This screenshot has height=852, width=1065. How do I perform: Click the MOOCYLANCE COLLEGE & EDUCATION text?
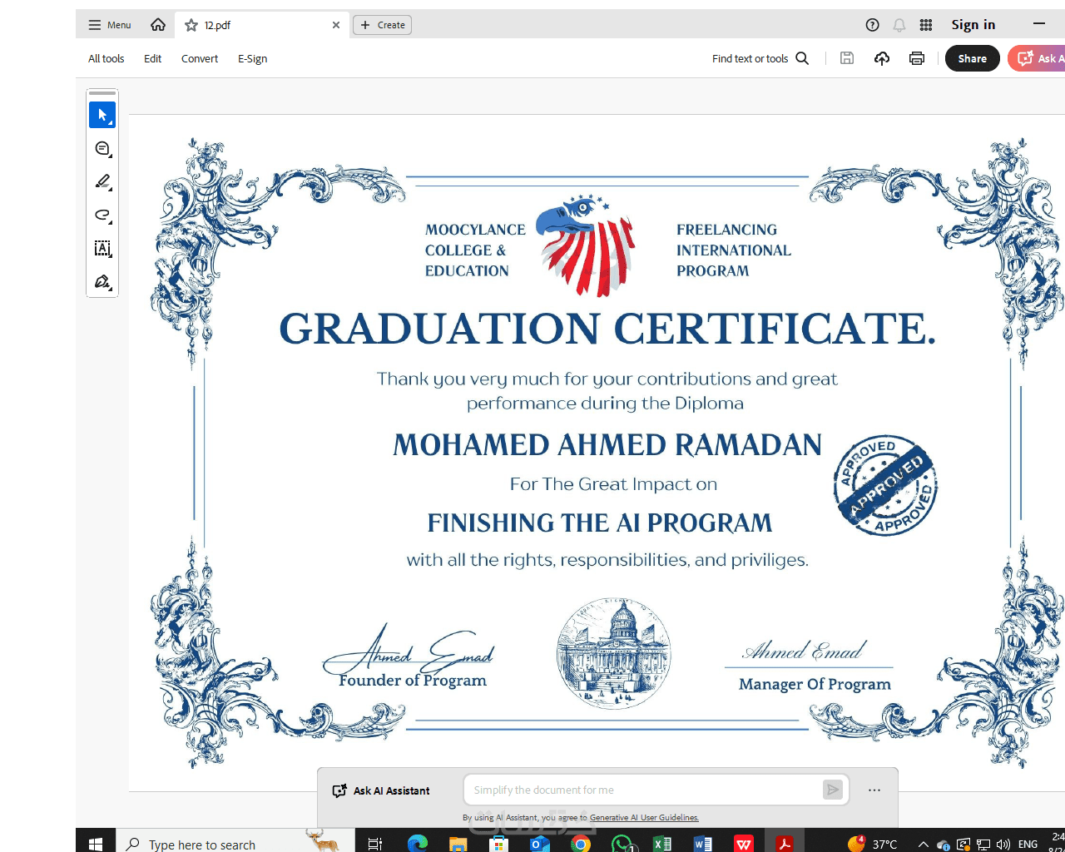[x=475, y=250]
